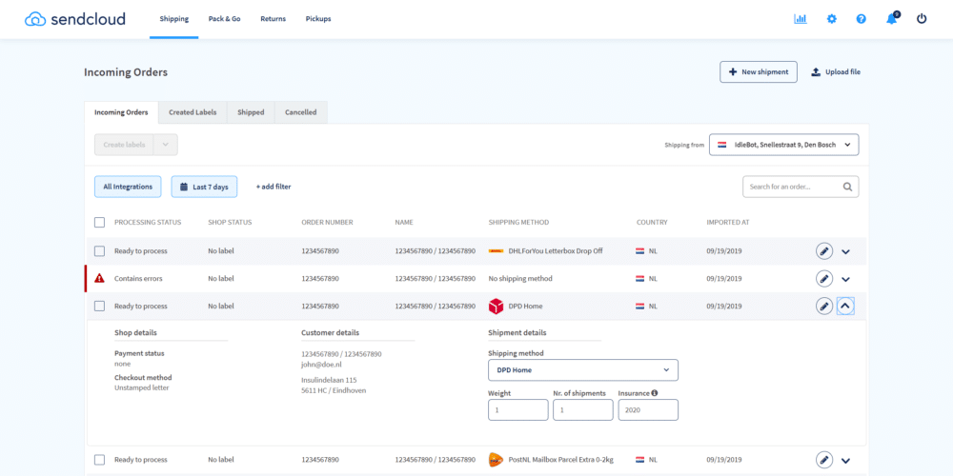Collapse the DPD Home order details
The image size is (953, 476).
(x=845, y=307)
